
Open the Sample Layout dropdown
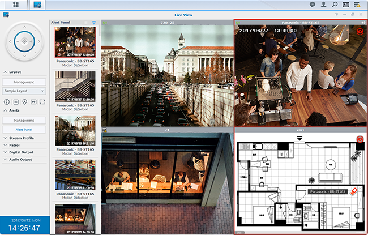[24, 91]
